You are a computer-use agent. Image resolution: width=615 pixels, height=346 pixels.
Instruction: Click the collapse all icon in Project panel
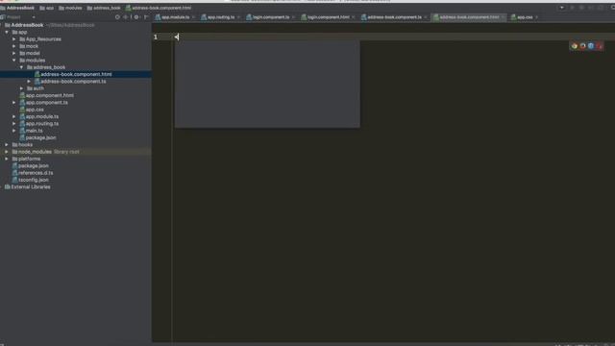pyautogui.click(x=126, y=17)
